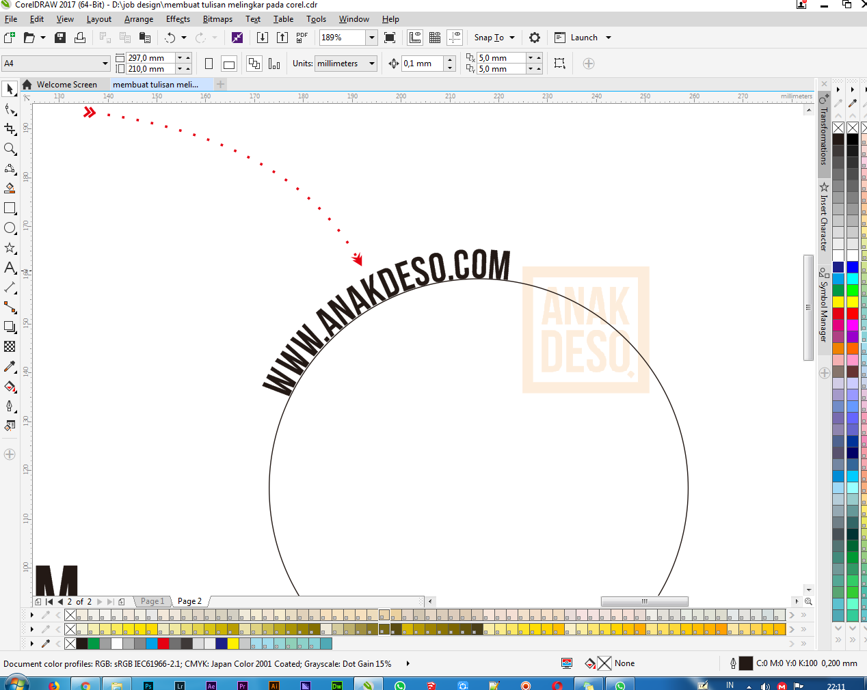This screenshot has height=690, width=867.
Task: Select the Zoom tool in toolbox
Action: pos(10,149)
